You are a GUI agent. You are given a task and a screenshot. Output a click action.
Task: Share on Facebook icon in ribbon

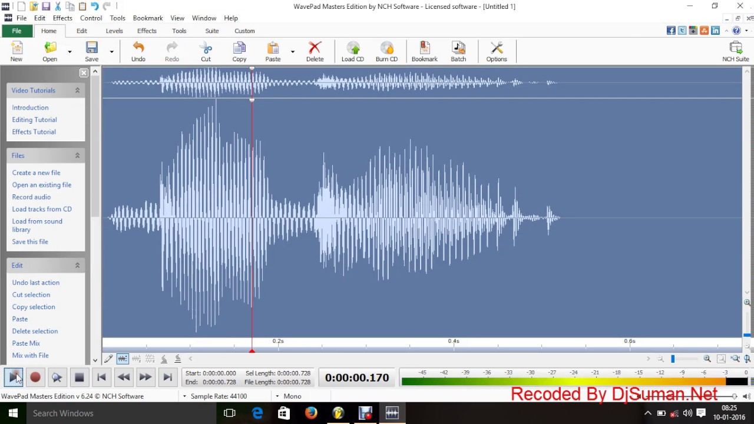671,31
